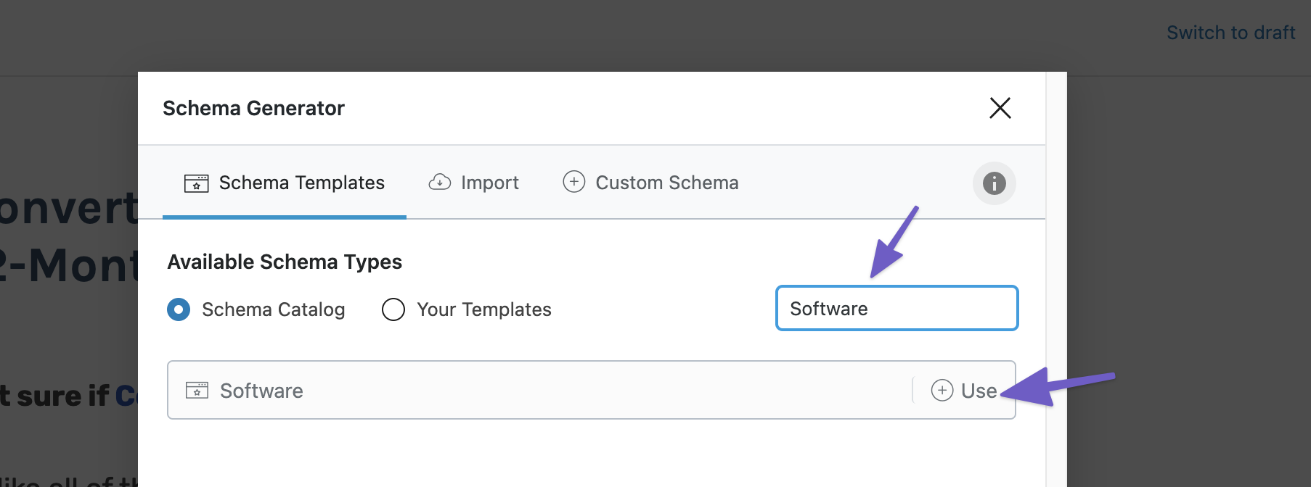This screenshot has width=1311, height=487.
Task: Select the Schema Generator dialog title
Action: tap(253, 108)
